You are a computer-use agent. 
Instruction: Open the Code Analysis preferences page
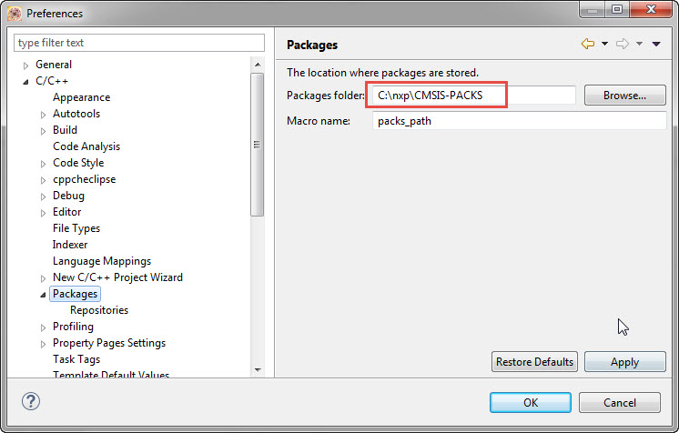click(x=86, y=146)
